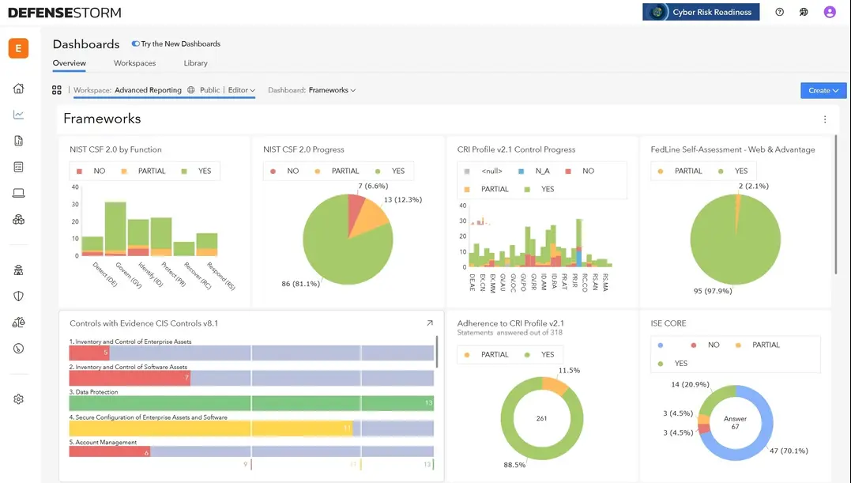Open the shield icon in sidebar
The height and width of the screenshot is (483, 851).
coord(18,296)
